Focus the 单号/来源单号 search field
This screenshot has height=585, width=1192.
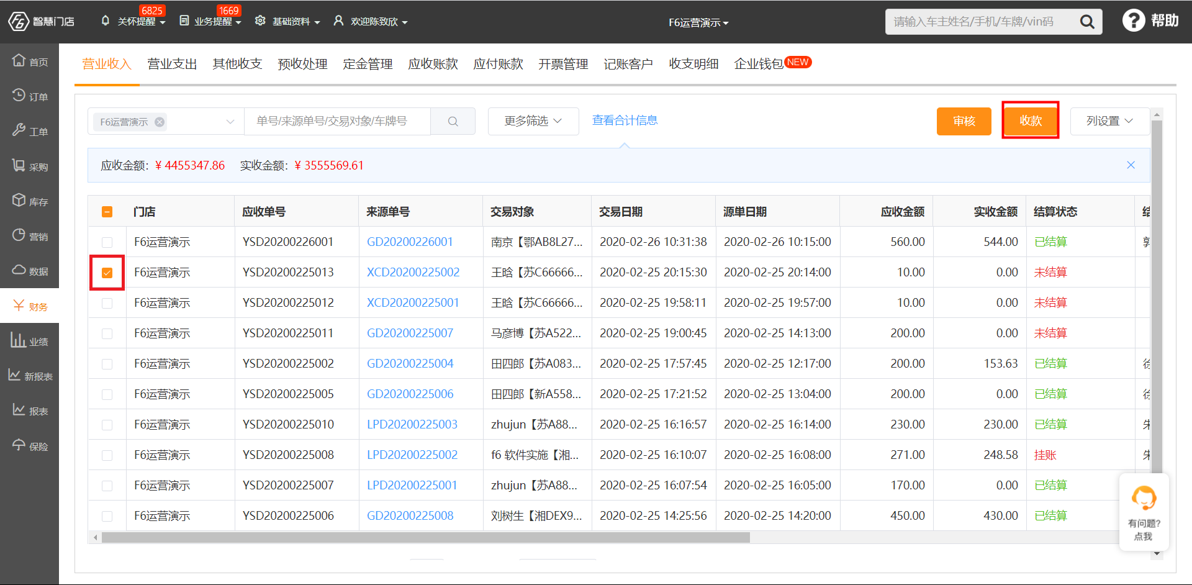coord(337,121)
